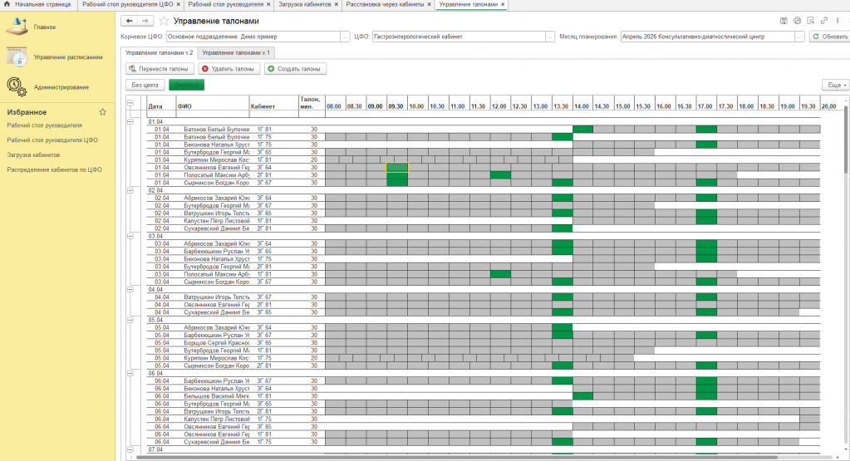This screenshot has height=461, width=850.
Task: Switch to Управление талонами v.1 tab
Action: [x=237, y=52]
